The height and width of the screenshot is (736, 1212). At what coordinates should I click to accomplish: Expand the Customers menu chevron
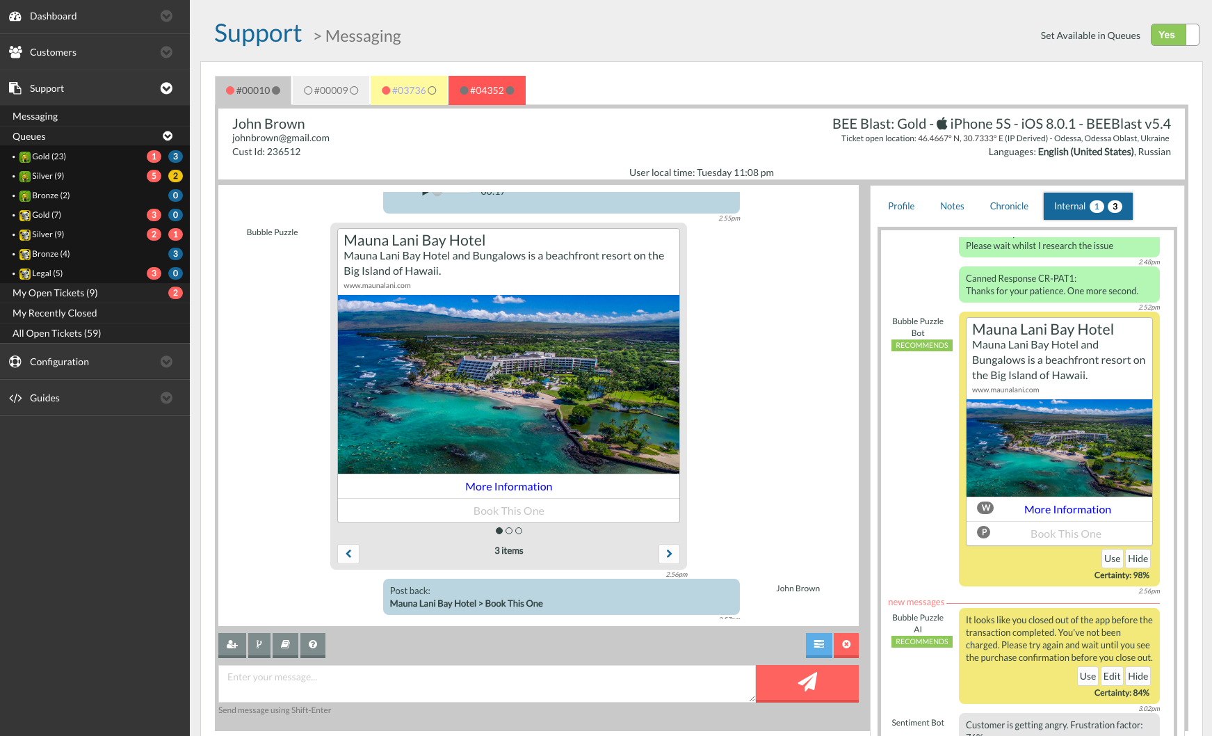pyautogui.click(x=166, y=52)
